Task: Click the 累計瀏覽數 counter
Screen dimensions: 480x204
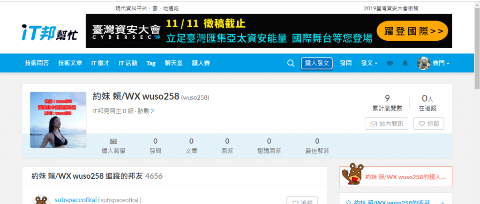Action: 387,103
